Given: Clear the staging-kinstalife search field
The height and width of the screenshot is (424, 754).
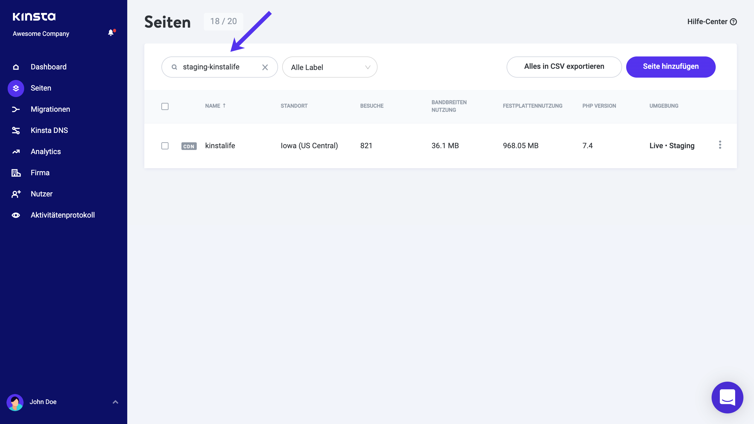Looking at the screenshot, I should 265,67.
